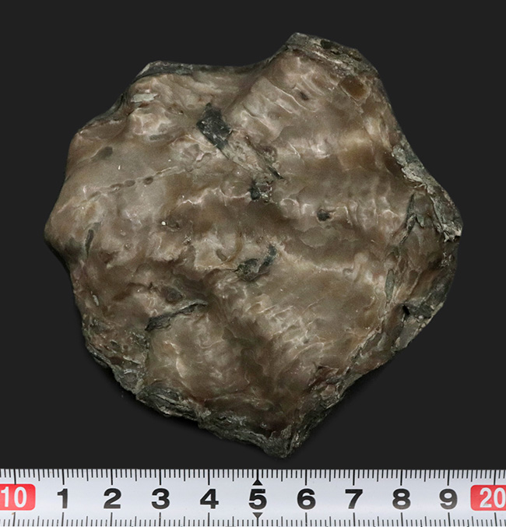506x527 pixels.
Task: Click the number 3 on the ruler
Action: pos(160,497)
